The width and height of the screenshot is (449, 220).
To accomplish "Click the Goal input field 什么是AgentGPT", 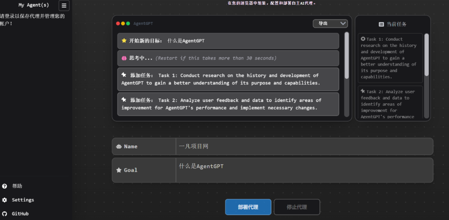I will pos(304,170).
